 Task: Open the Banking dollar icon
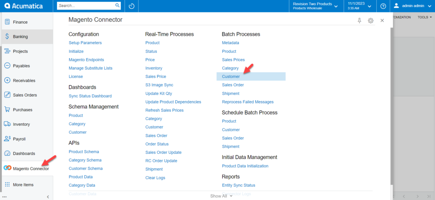8,36
